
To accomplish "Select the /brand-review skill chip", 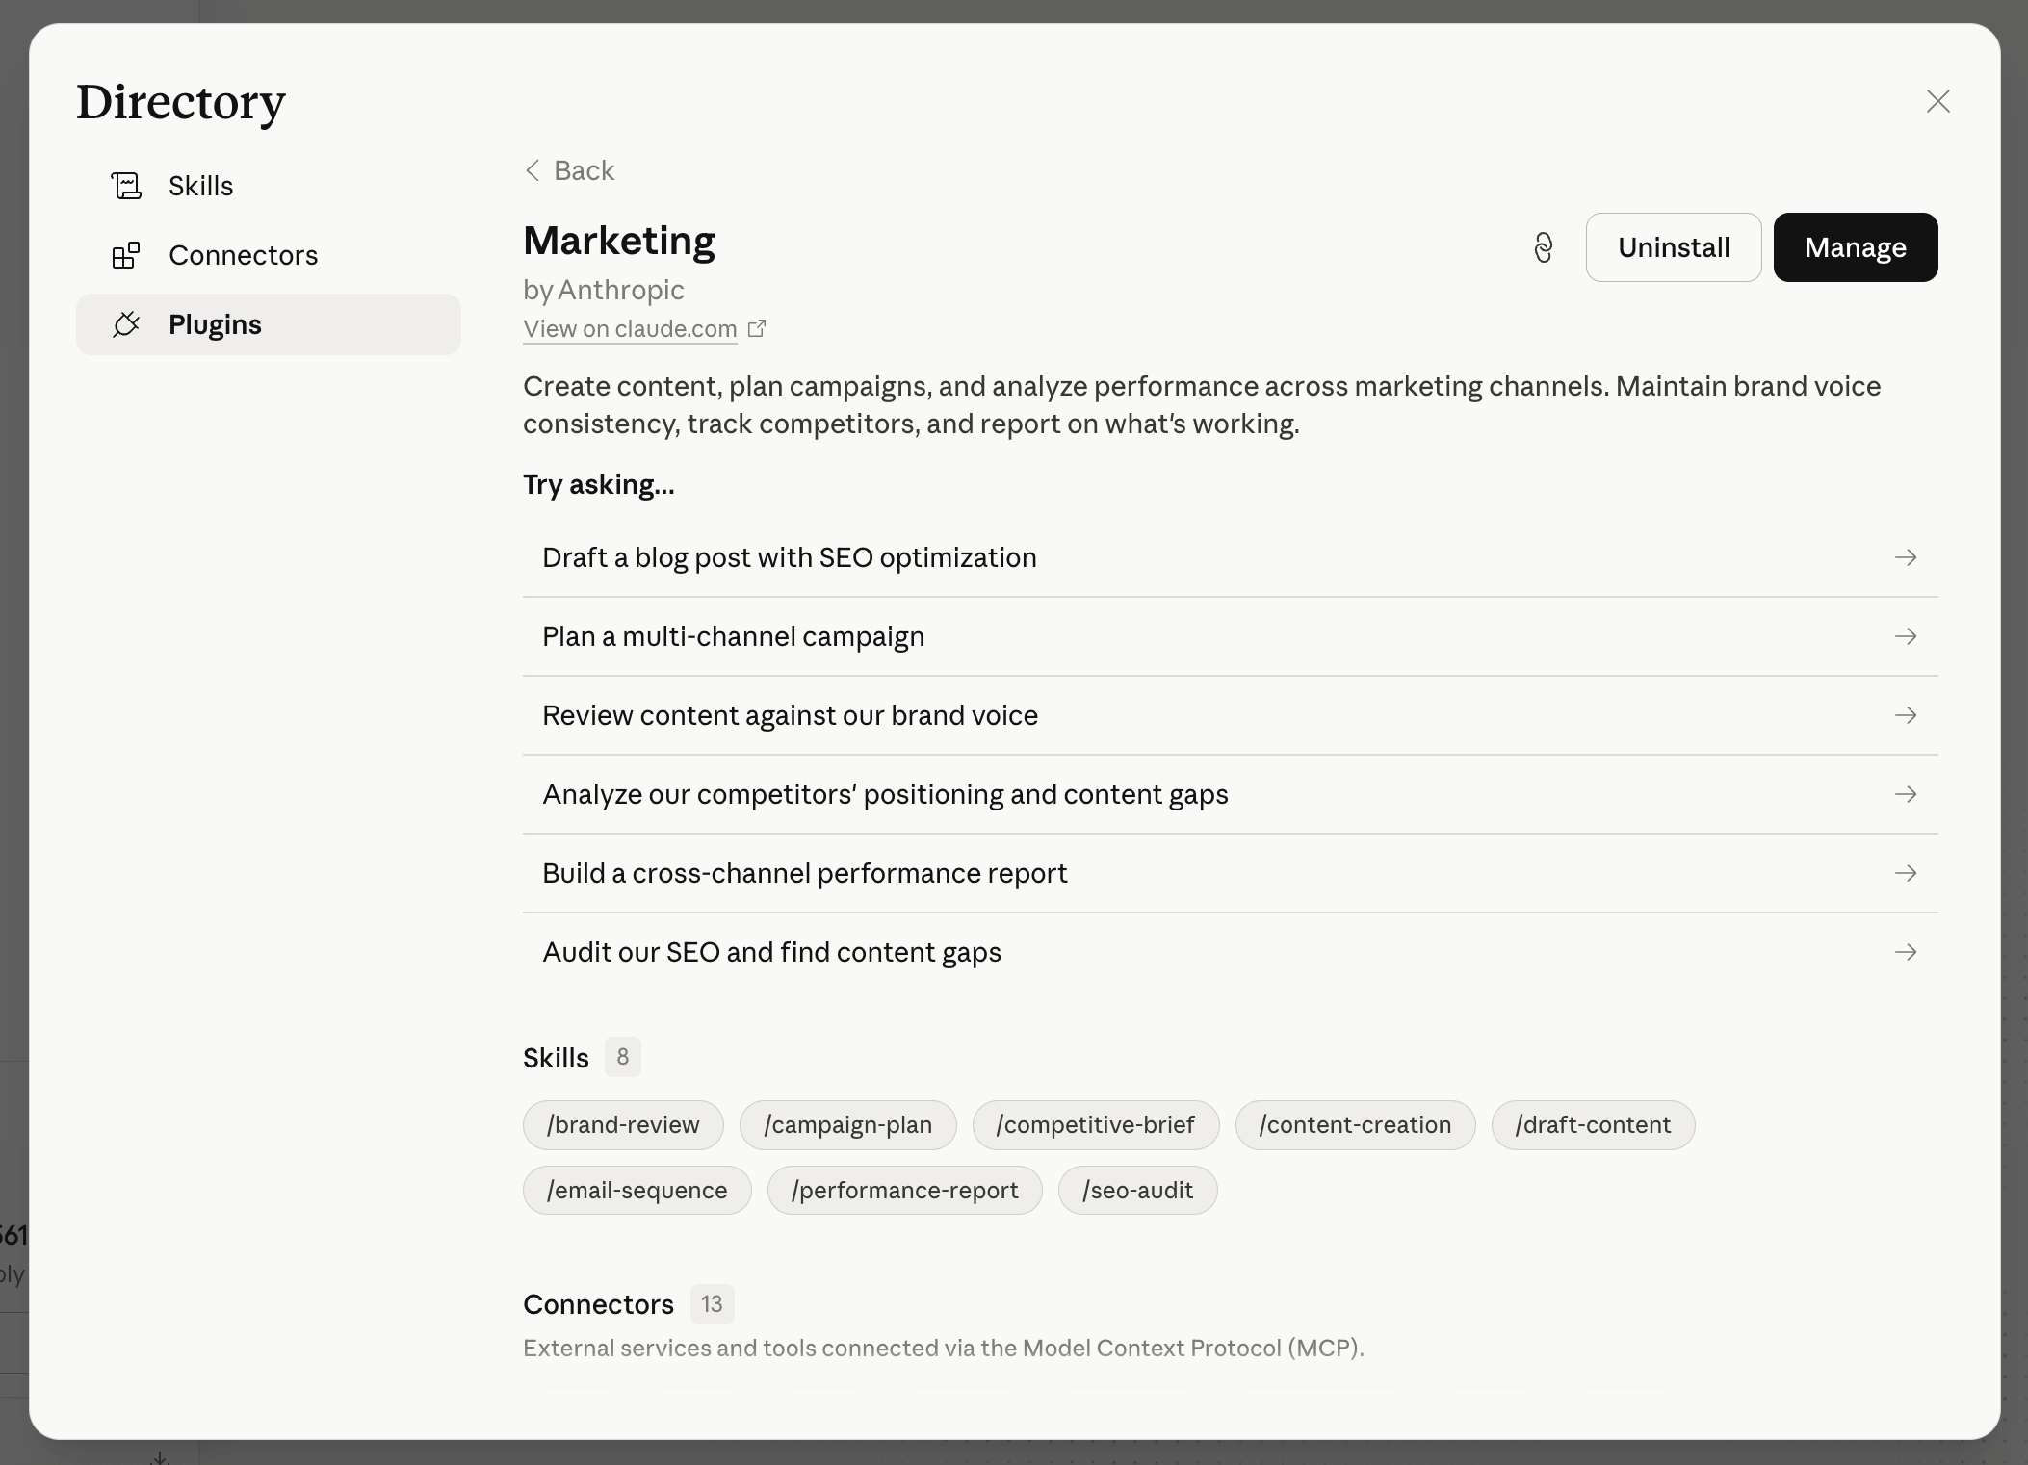I will click(623, 1125).
